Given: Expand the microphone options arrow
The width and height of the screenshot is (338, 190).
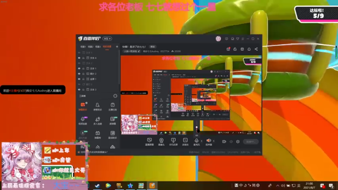Looking at the screenshot, I should tap(202, 141).
